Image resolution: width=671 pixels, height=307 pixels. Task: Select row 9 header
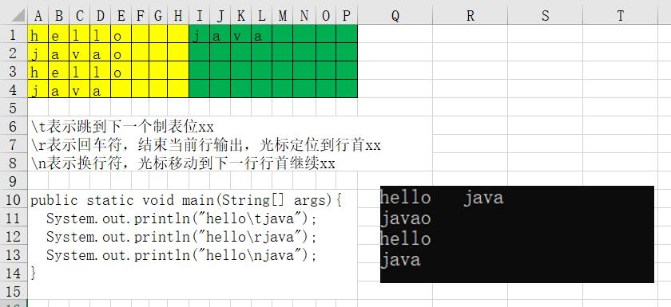(x=14, y=181)
